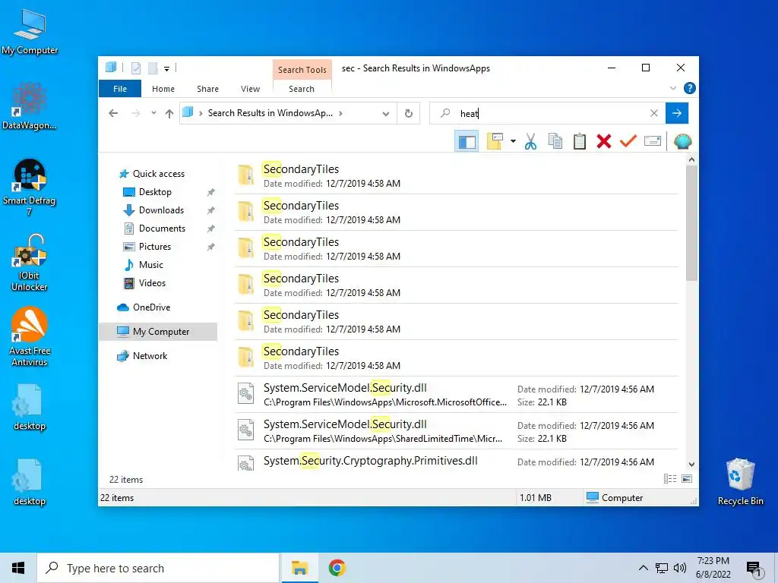Select Music in navigation pane

point(150,265)
